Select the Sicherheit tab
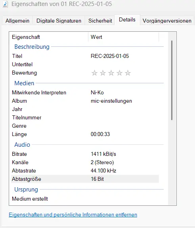This screenshot has height=228, width=195. [x=100, y=21]
